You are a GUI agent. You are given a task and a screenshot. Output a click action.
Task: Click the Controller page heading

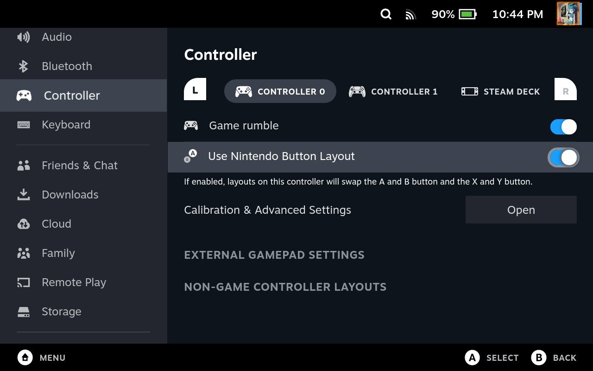coord(221,55)
